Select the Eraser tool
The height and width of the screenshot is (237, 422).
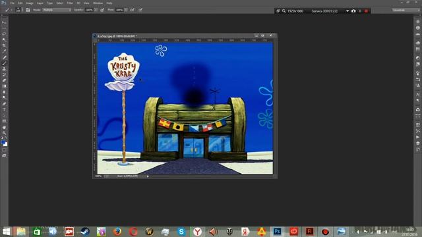tap(4, 80)
